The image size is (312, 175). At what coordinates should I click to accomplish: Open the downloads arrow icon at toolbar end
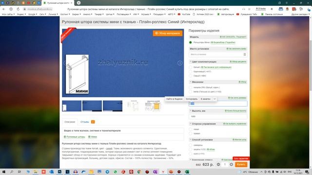click(x=309, y=9)
